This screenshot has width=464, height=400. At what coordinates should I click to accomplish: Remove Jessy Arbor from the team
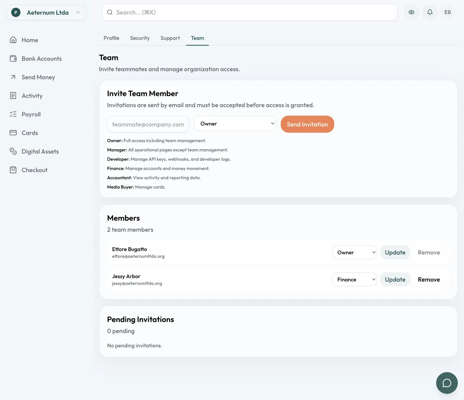[429, 280]
